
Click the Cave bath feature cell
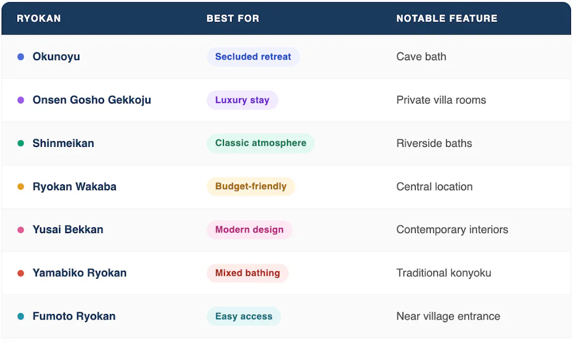pyautogui.click(x=421, y=57)
